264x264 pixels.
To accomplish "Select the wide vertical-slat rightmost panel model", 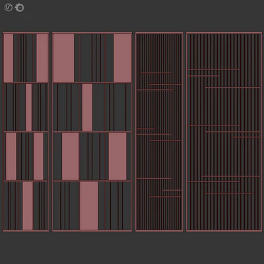I will (224, 132).
